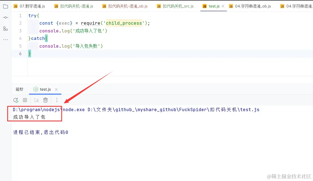Viewport: 313px width, 181px height.
Task: Clear console output with trash icon
Action: coord(45,100)
